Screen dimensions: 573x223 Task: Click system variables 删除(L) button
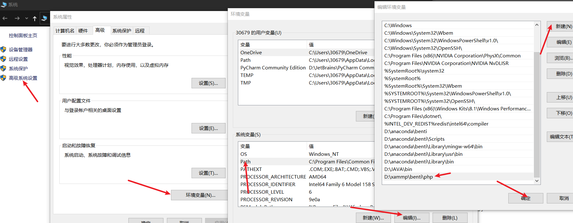450,218
